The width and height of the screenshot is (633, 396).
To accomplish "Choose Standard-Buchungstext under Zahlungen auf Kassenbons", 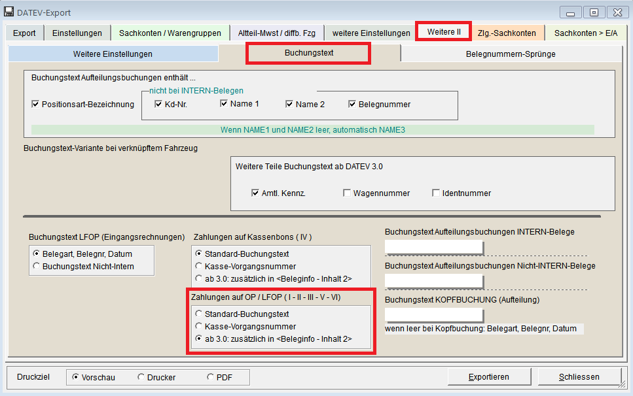I will point(198,254).
